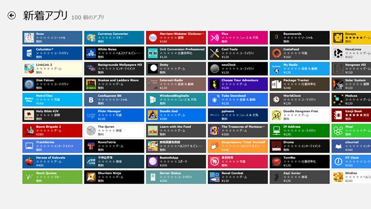Click the WinEno title text
Image resolution: width=371 pixels, height=209 pixels.
click(351, 173)
